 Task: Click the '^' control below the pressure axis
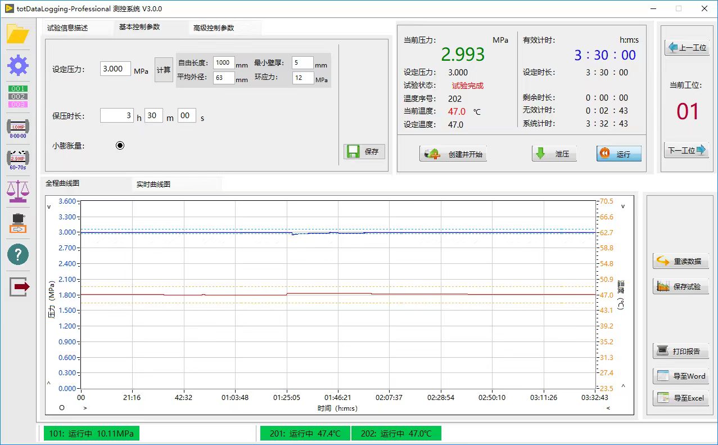click(x=49, y=384)
